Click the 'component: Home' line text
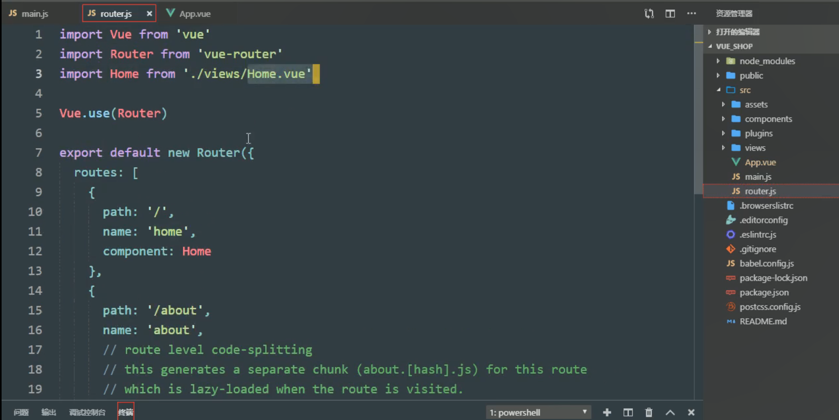This screenshot has height=420, width=839. tap(157, 251)
